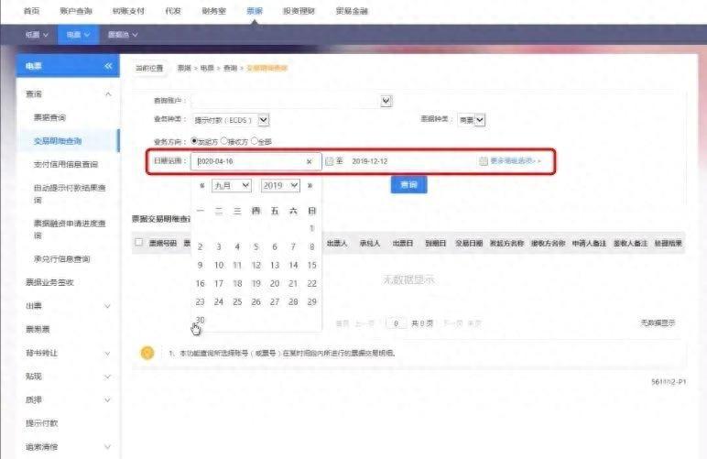Open 代发 in top navigation
The width and height of the screenshot is (707, 459).
tap(173, 11)
